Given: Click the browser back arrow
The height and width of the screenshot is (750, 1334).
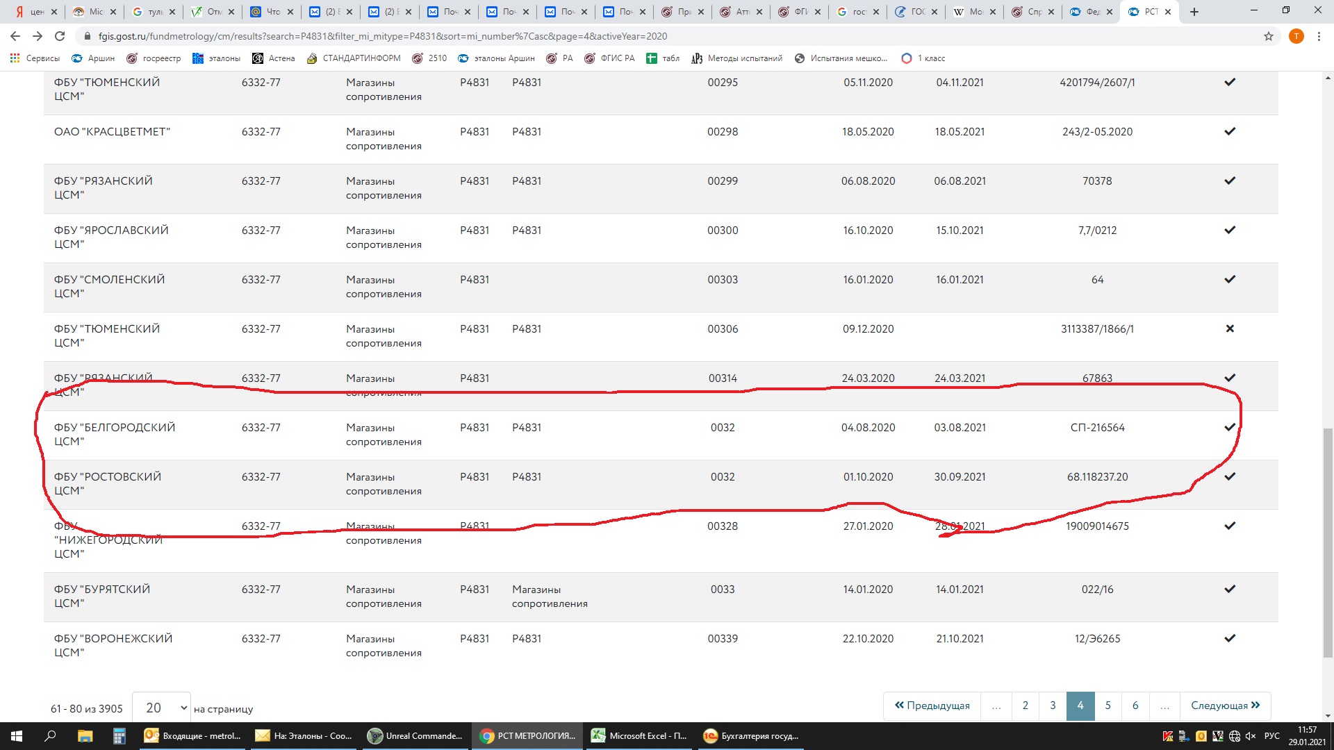Looking at the screenshot, I should coord(15,36).
